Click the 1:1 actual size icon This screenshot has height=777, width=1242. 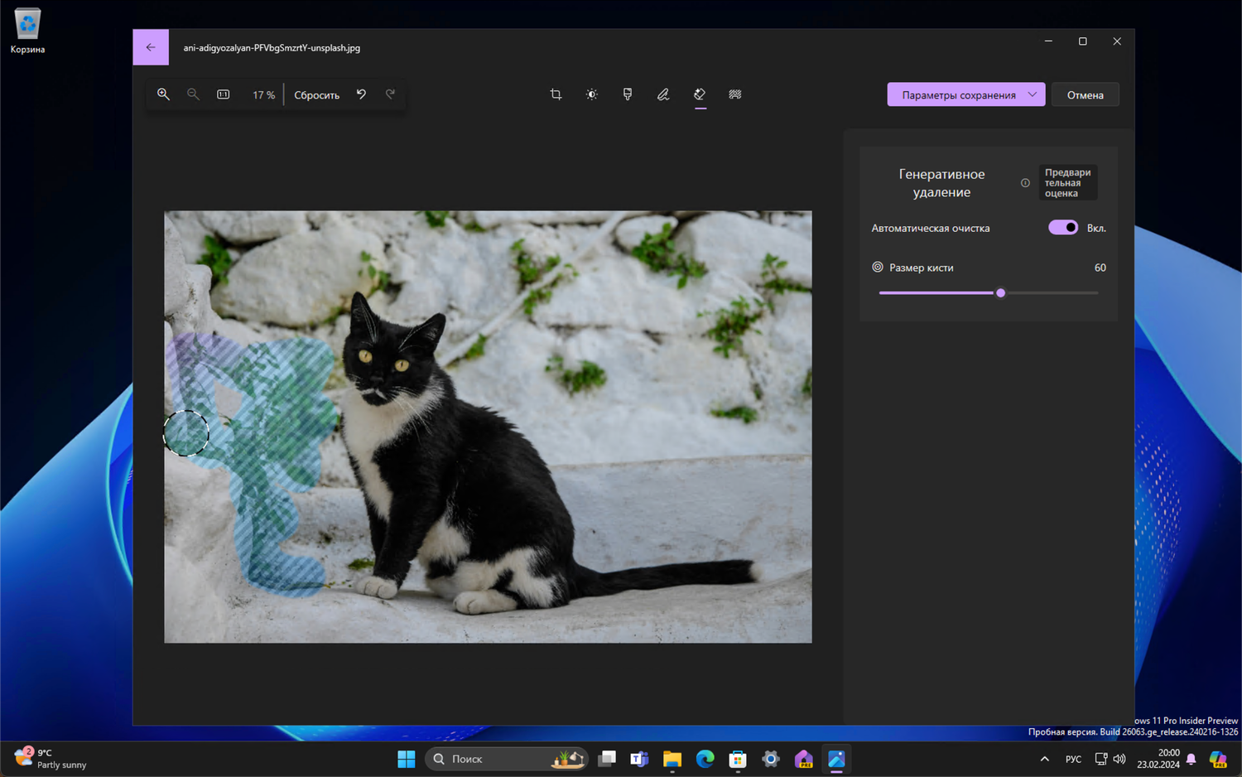[x=224, y=94]
